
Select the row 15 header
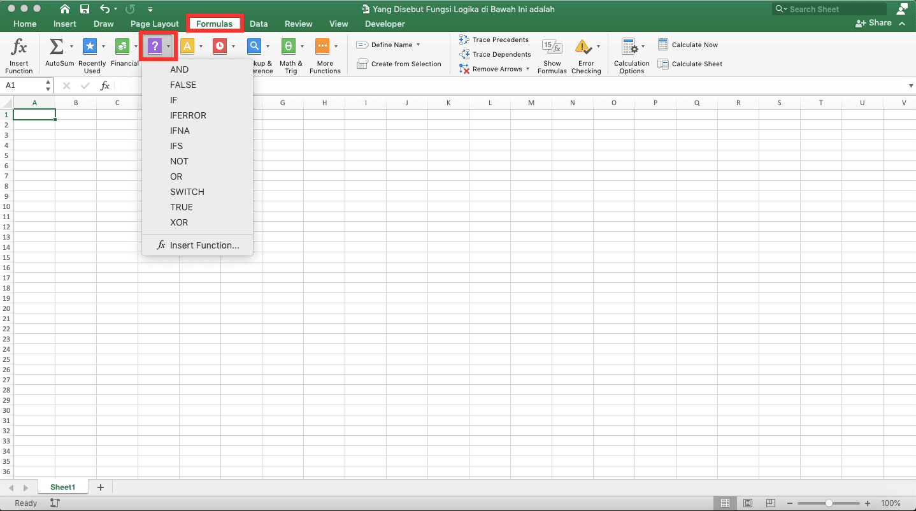[x=6, y=257]
